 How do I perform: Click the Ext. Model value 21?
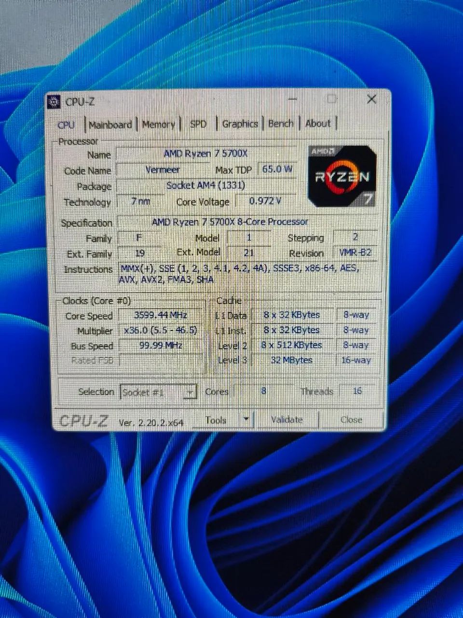249,253
